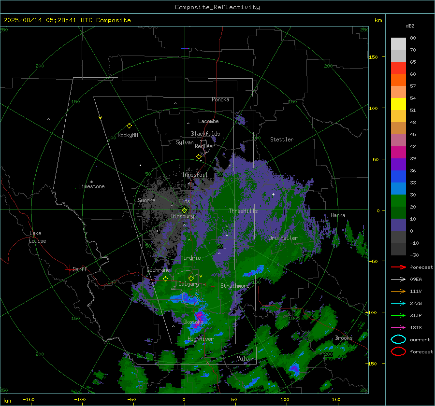This screenshot has height=406, width=435.
Task: Click the Brooks city label
Action: [344, 338]
